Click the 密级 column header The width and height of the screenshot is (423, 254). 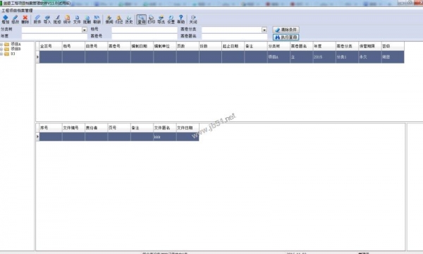393,46
